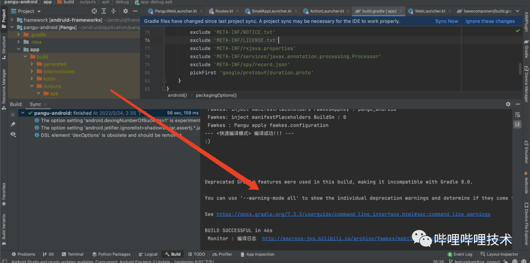Viewport: 530px width, 263px height.
Task: Click Ignore these changes link
Action: click(x=490, y=21)
